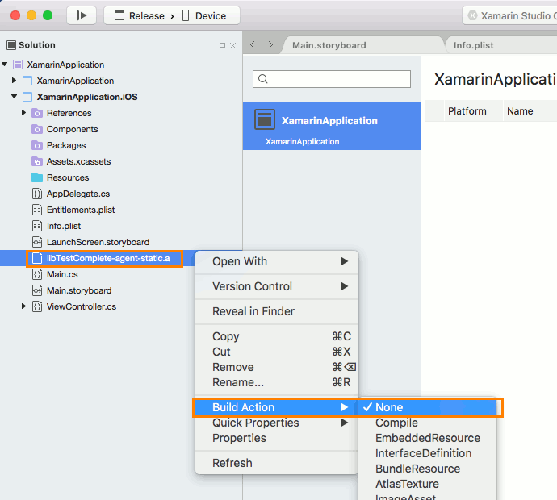Click Rename... in the context menu

tap(237, 382)
